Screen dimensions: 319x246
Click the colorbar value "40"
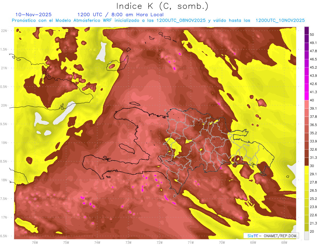[x=312, y=100]
